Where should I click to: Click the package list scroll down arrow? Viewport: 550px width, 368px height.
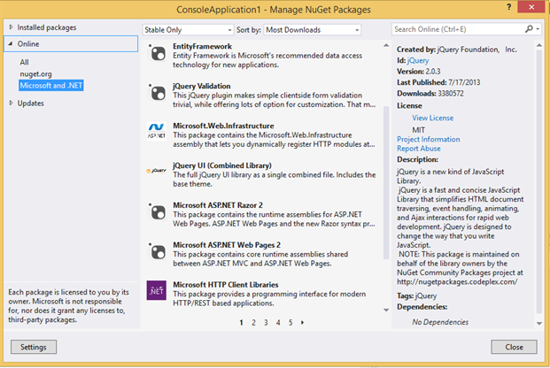click(x=386, y=310)
